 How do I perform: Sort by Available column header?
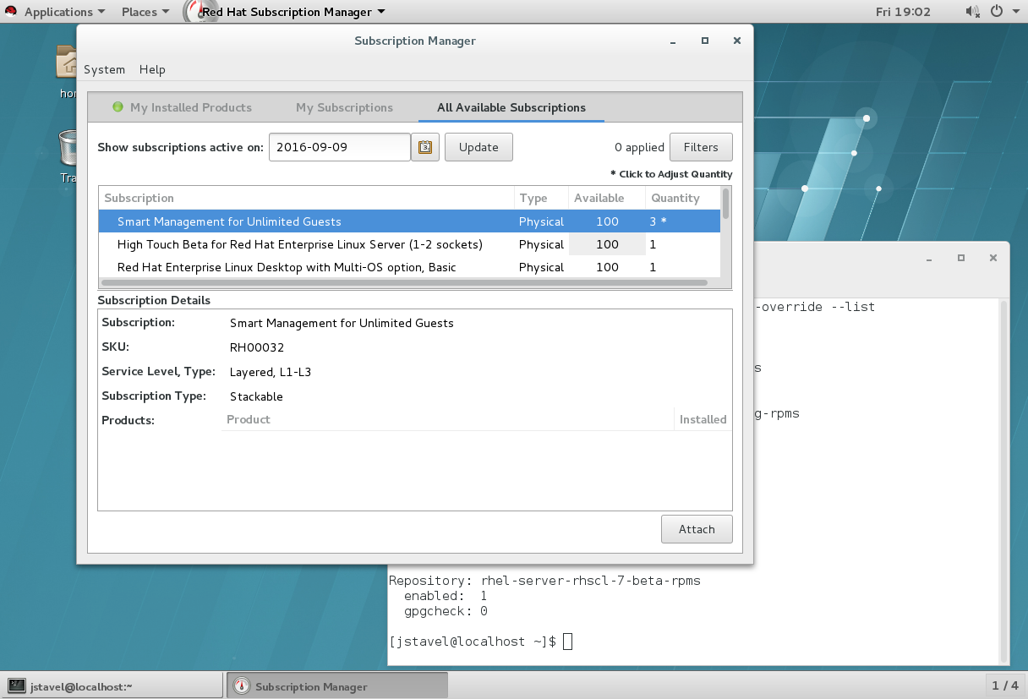coord(606,198)
